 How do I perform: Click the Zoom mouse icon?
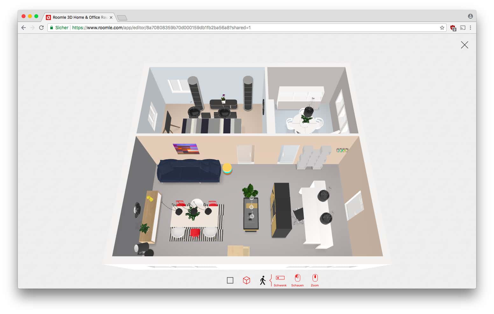314,278
